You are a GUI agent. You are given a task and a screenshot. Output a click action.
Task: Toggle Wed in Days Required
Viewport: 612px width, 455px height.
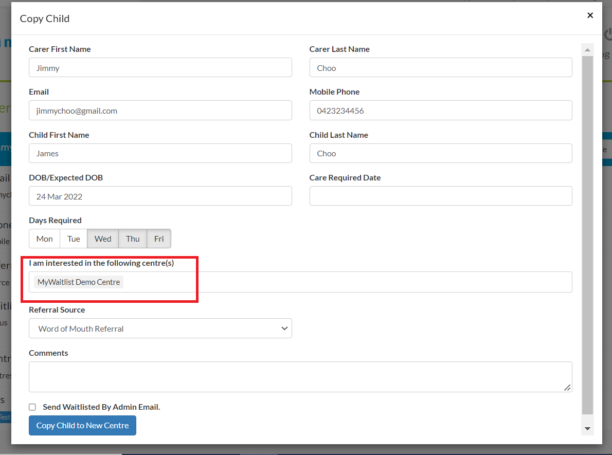103,239
